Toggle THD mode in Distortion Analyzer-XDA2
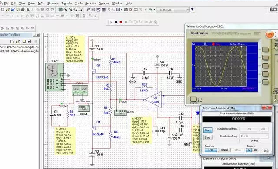 point(211,150)
